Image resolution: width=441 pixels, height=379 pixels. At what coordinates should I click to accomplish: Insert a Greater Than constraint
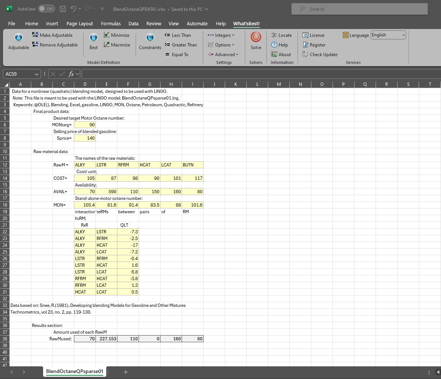pyautogui.click(x=181, y=45)
